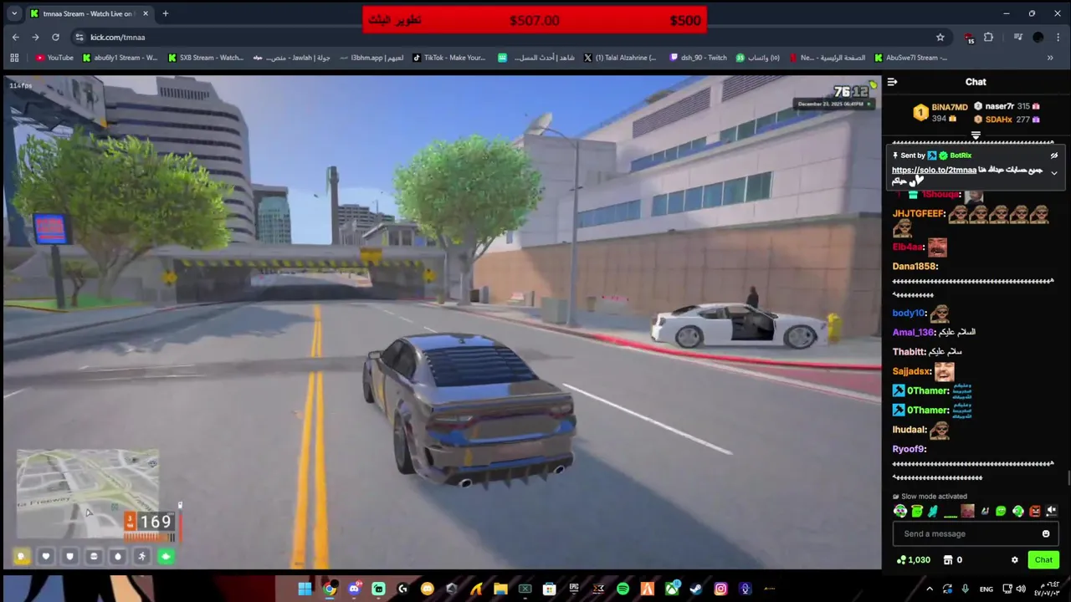Click username JHJTGFEEF in chat
Screen dimensions: 1071x602
pos(919,214)
